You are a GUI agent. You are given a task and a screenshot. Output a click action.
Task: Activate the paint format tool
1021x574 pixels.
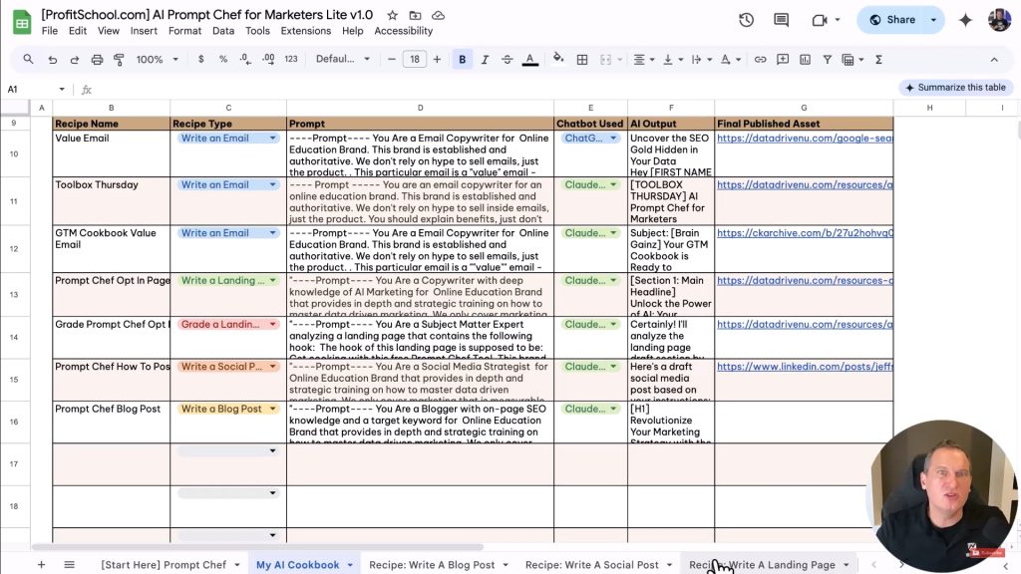tap(120, 59)
